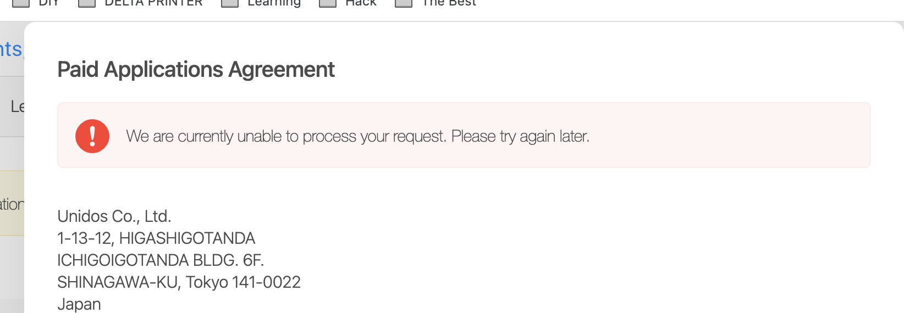
Task: Expand the Hack bookmarks folder label
Action: 361,3
